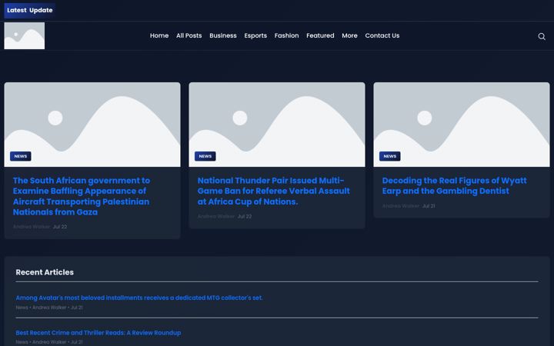Open Decoding the Real Figures headline
The width and height of the screenshot is (554, 346).
(x=455, y=186)
